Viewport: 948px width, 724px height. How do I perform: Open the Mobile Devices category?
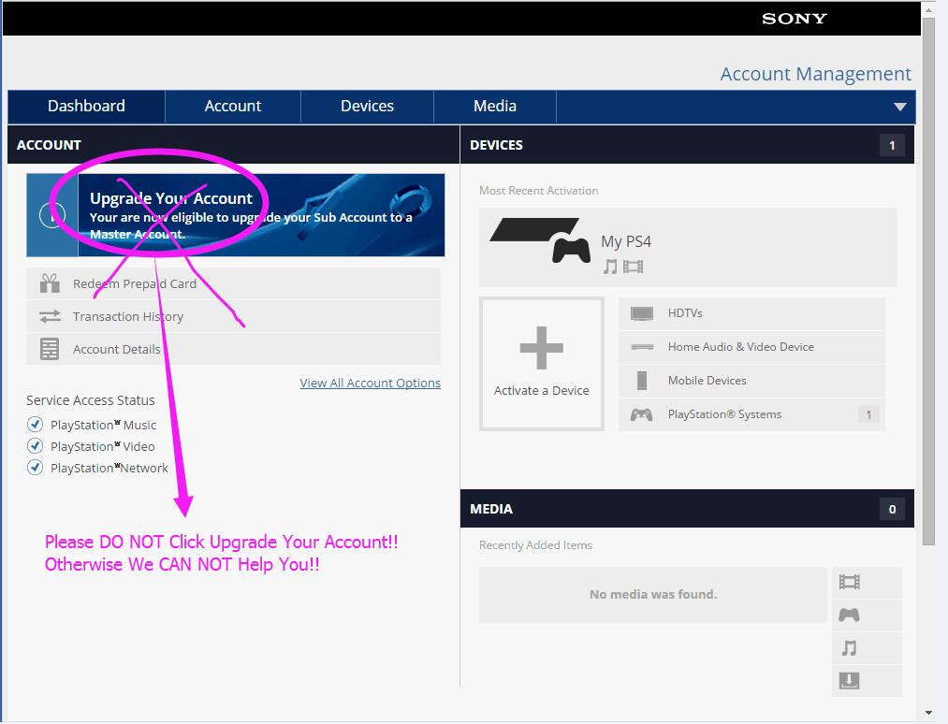tap(751, 381)
